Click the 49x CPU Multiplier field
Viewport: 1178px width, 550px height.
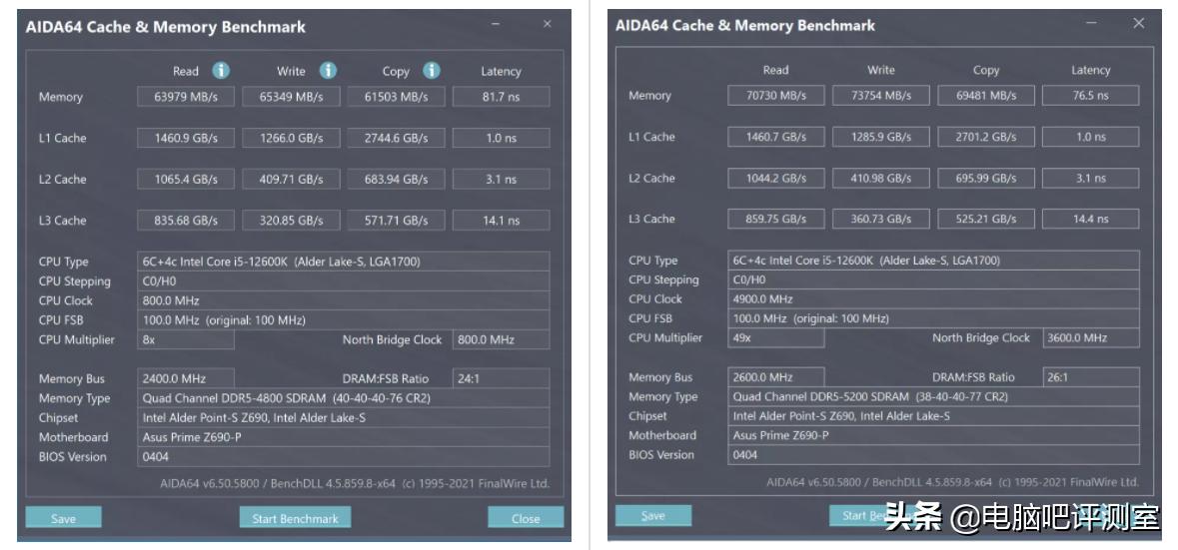[776, 338]
